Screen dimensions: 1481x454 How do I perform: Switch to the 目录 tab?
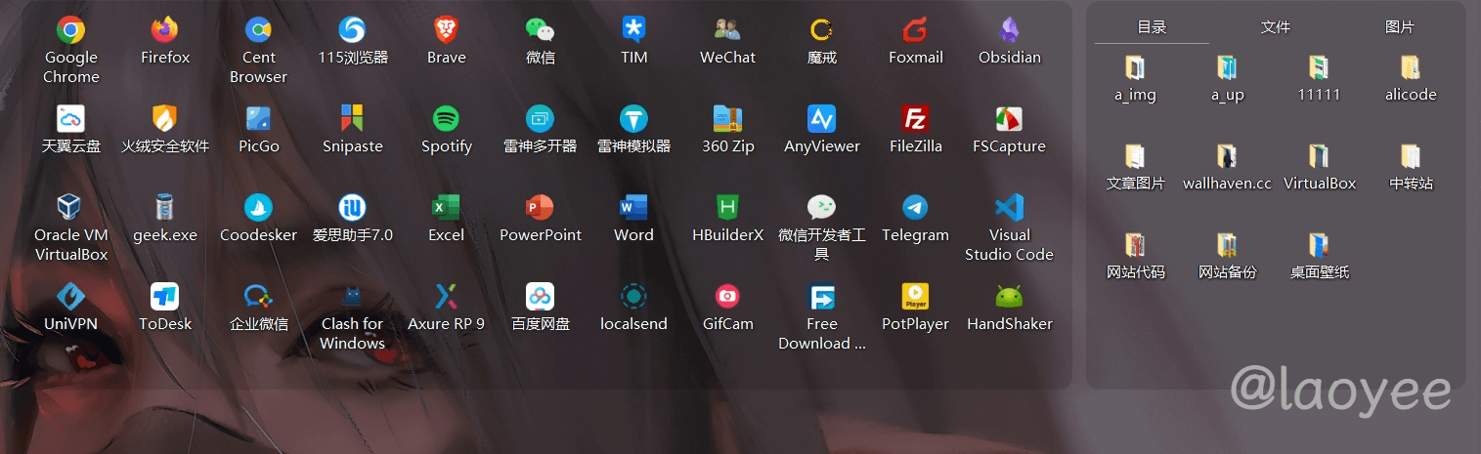click(1152, 27)
